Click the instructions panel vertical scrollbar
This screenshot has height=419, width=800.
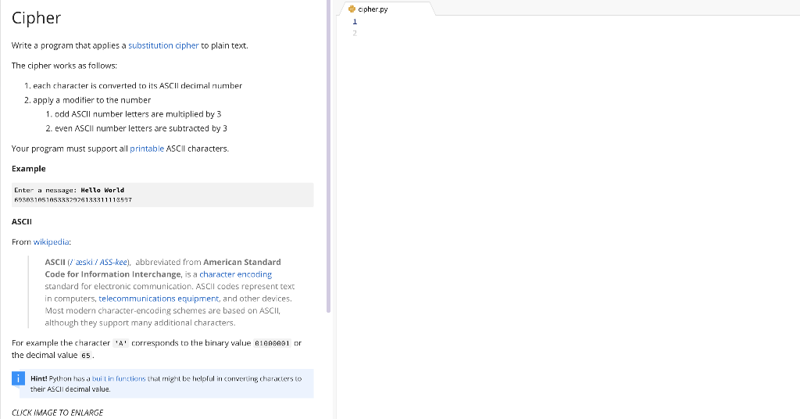329,156
